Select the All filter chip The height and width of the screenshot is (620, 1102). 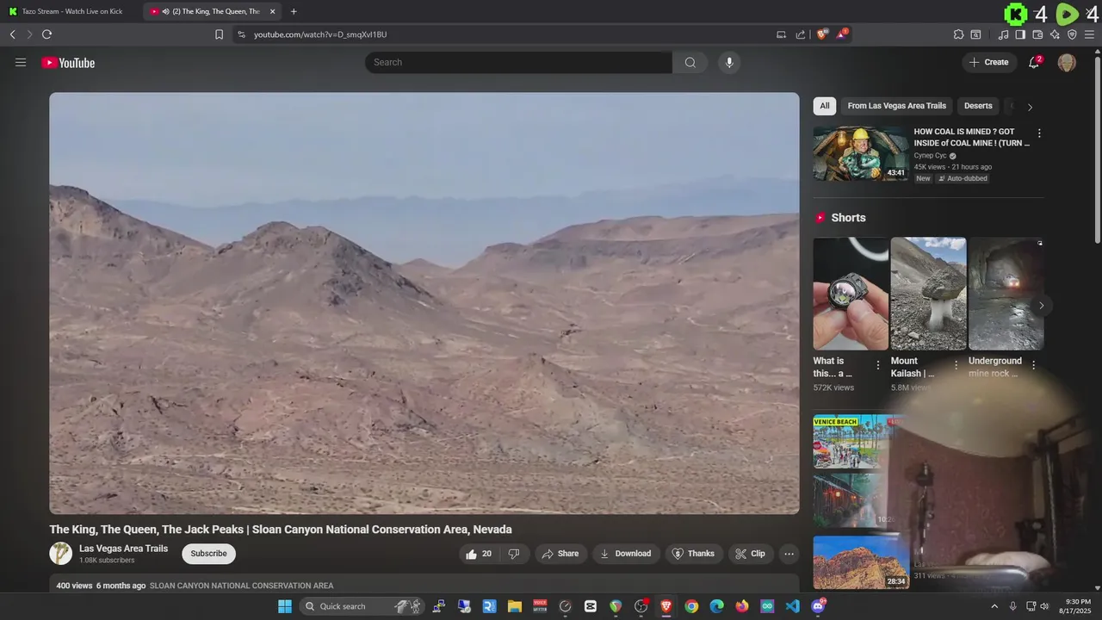click(824, 106)
